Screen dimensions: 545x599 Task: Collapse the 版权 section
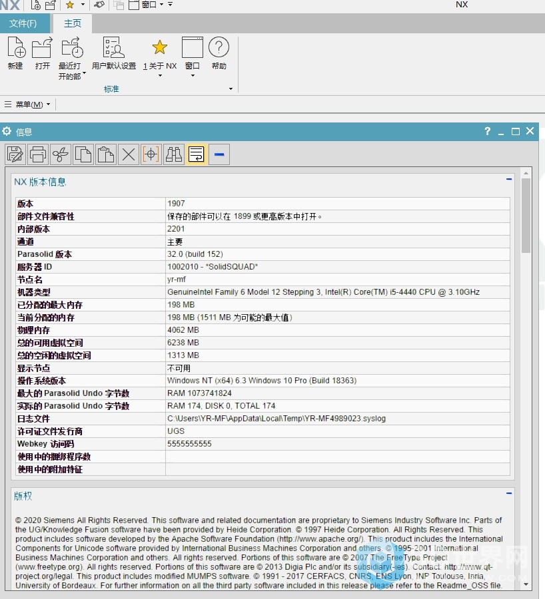(509, 493)
